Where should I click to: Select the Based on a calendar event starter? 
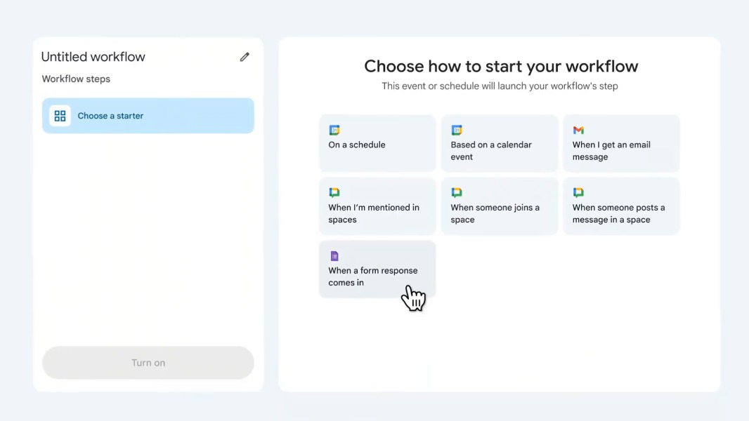[x=499, y=143]
